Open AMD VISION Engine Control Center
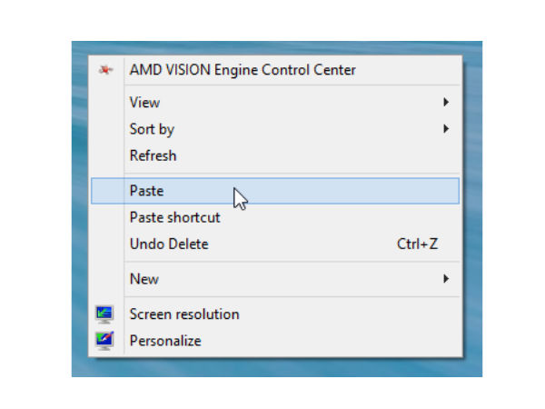Viewport: 545px width, 409px height. pyautogui.click(x=243, y=70)
